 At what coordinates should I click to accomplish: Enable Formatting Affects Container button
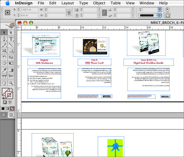(x=5, y=102)
